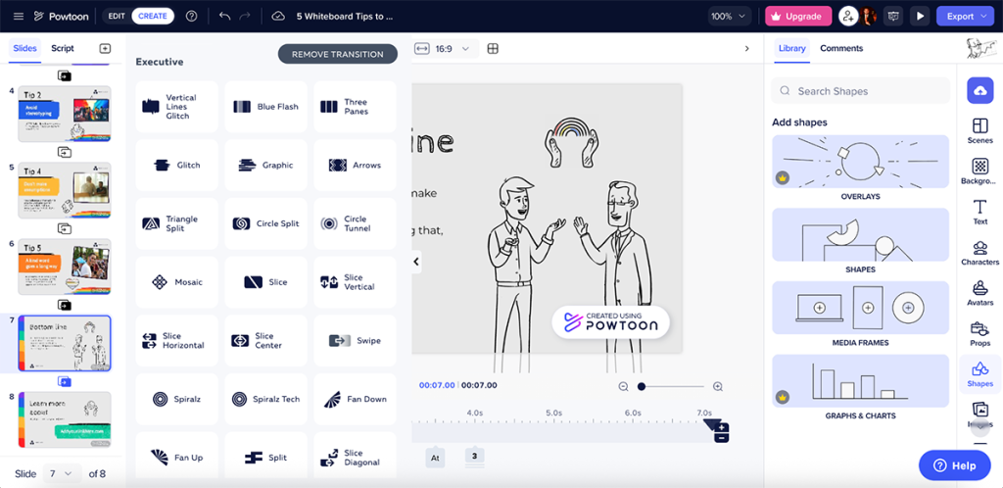This screenshot has height=488, width=1003.
Task: Select the Slice Horizontal transition
Action: pyautogui.click(x=176, y=341)
